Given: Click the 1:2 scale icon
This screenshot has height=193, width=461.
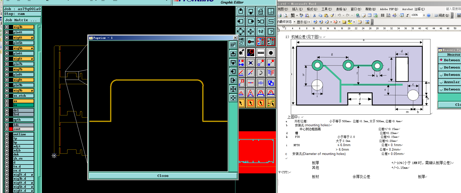Looking at the screenshot, I should pyautogui.click(x=261, y=31).
